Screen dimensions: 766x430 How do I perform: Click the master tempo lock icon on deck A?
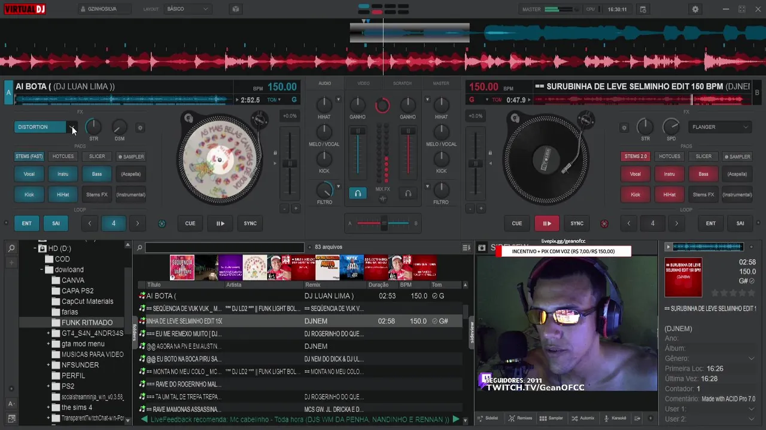[x=275, y=153]
